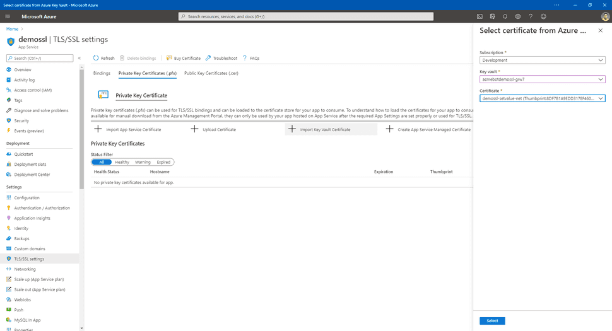The width and height of the screenshot is (612, 331).
Task: Open WebJobs in the sidebar
Action: (x=22, y=299)
